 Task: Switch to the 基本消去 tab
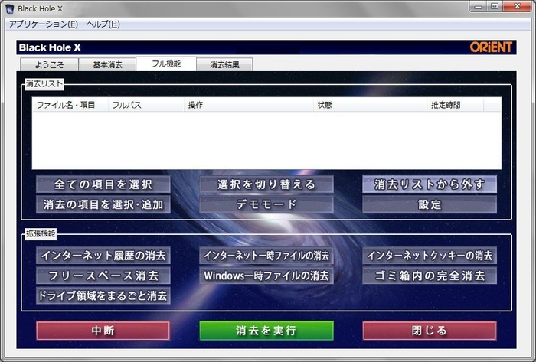(107, 64)
